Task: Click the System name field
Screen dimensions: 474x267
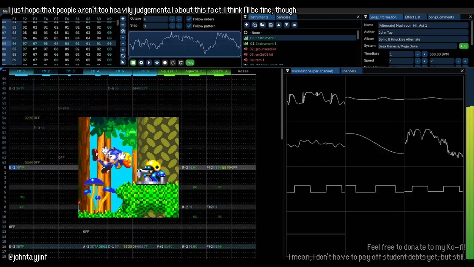Action: [417, 46]
